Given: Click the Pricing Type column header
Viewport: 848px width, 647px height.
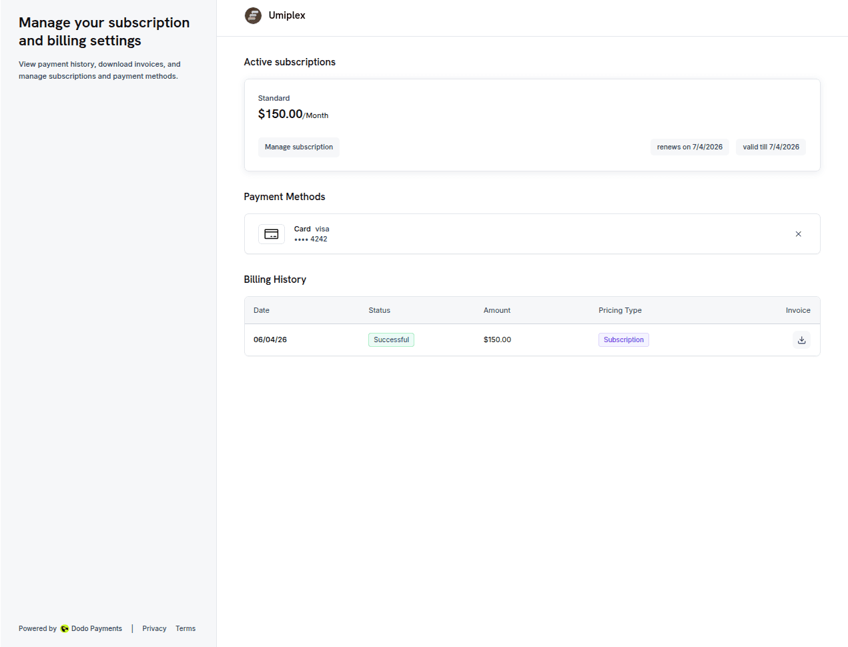Looking at the screenshot, I should [x=620, y=310].
